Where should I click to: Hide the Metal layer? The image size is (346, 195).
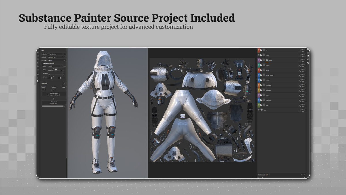[x=259, y=60]
